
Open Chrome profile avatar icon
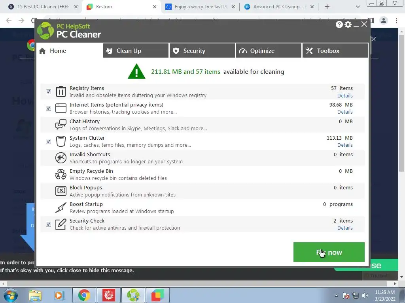pyautogui.click(x=384, y=21)
